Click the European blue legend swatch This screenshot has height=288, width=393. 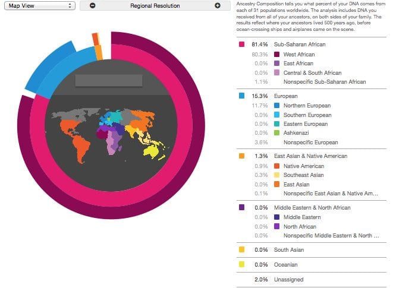(241, 96)
